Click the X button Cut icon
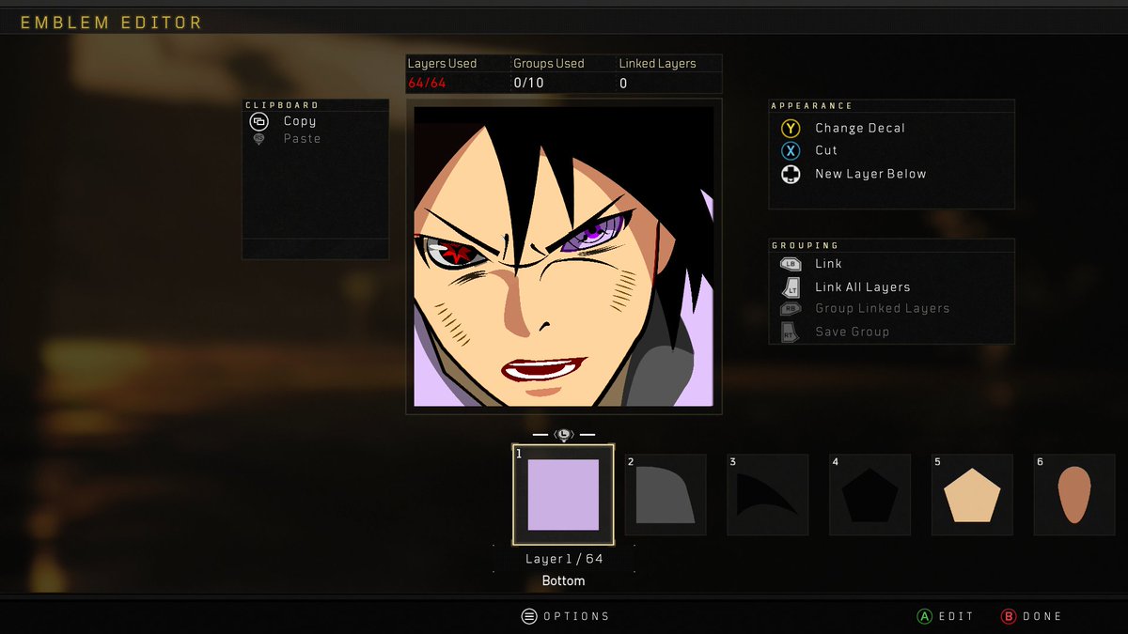This screenshot has height=634, width=1128. (791, 150)
